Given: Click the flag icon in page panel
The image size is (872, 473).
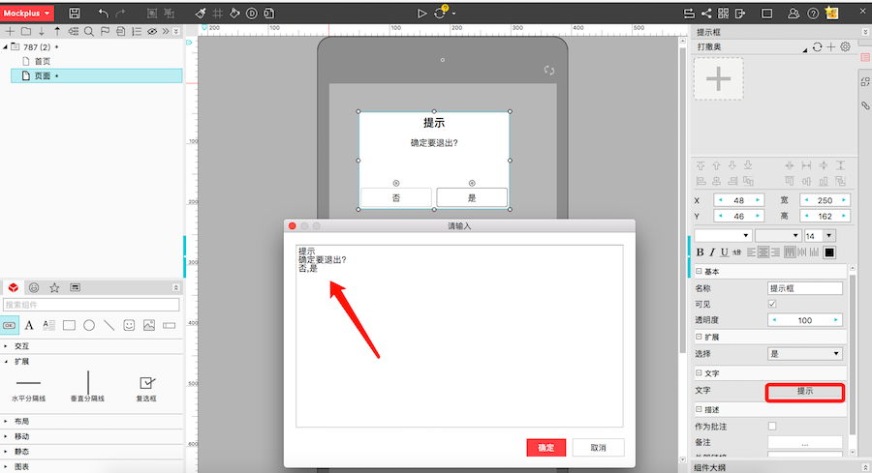Looking at the screenshot, I should pyautogui.click(x=105, y=31).
